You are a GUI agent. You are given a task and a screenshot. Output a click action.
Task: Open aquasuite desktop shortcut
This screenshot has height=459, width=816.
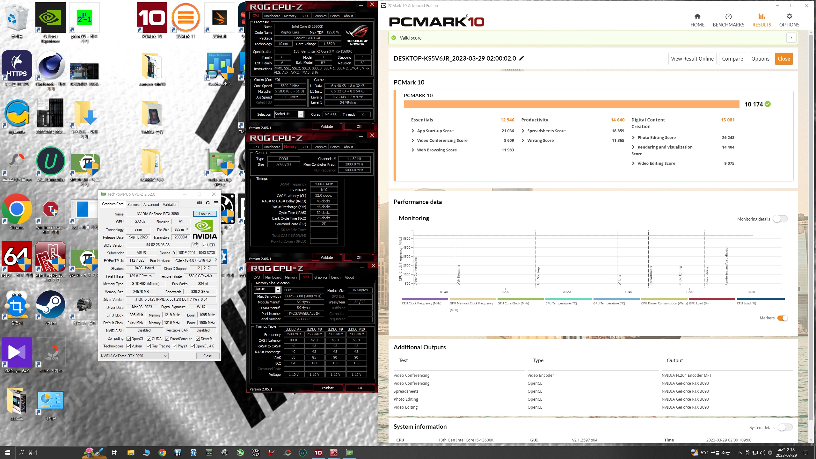click(x=17, y=116)
